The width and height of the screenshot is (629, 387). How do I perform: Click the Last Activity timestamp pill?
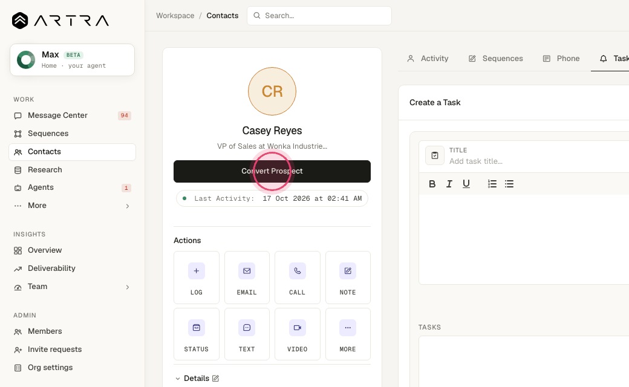272,198
